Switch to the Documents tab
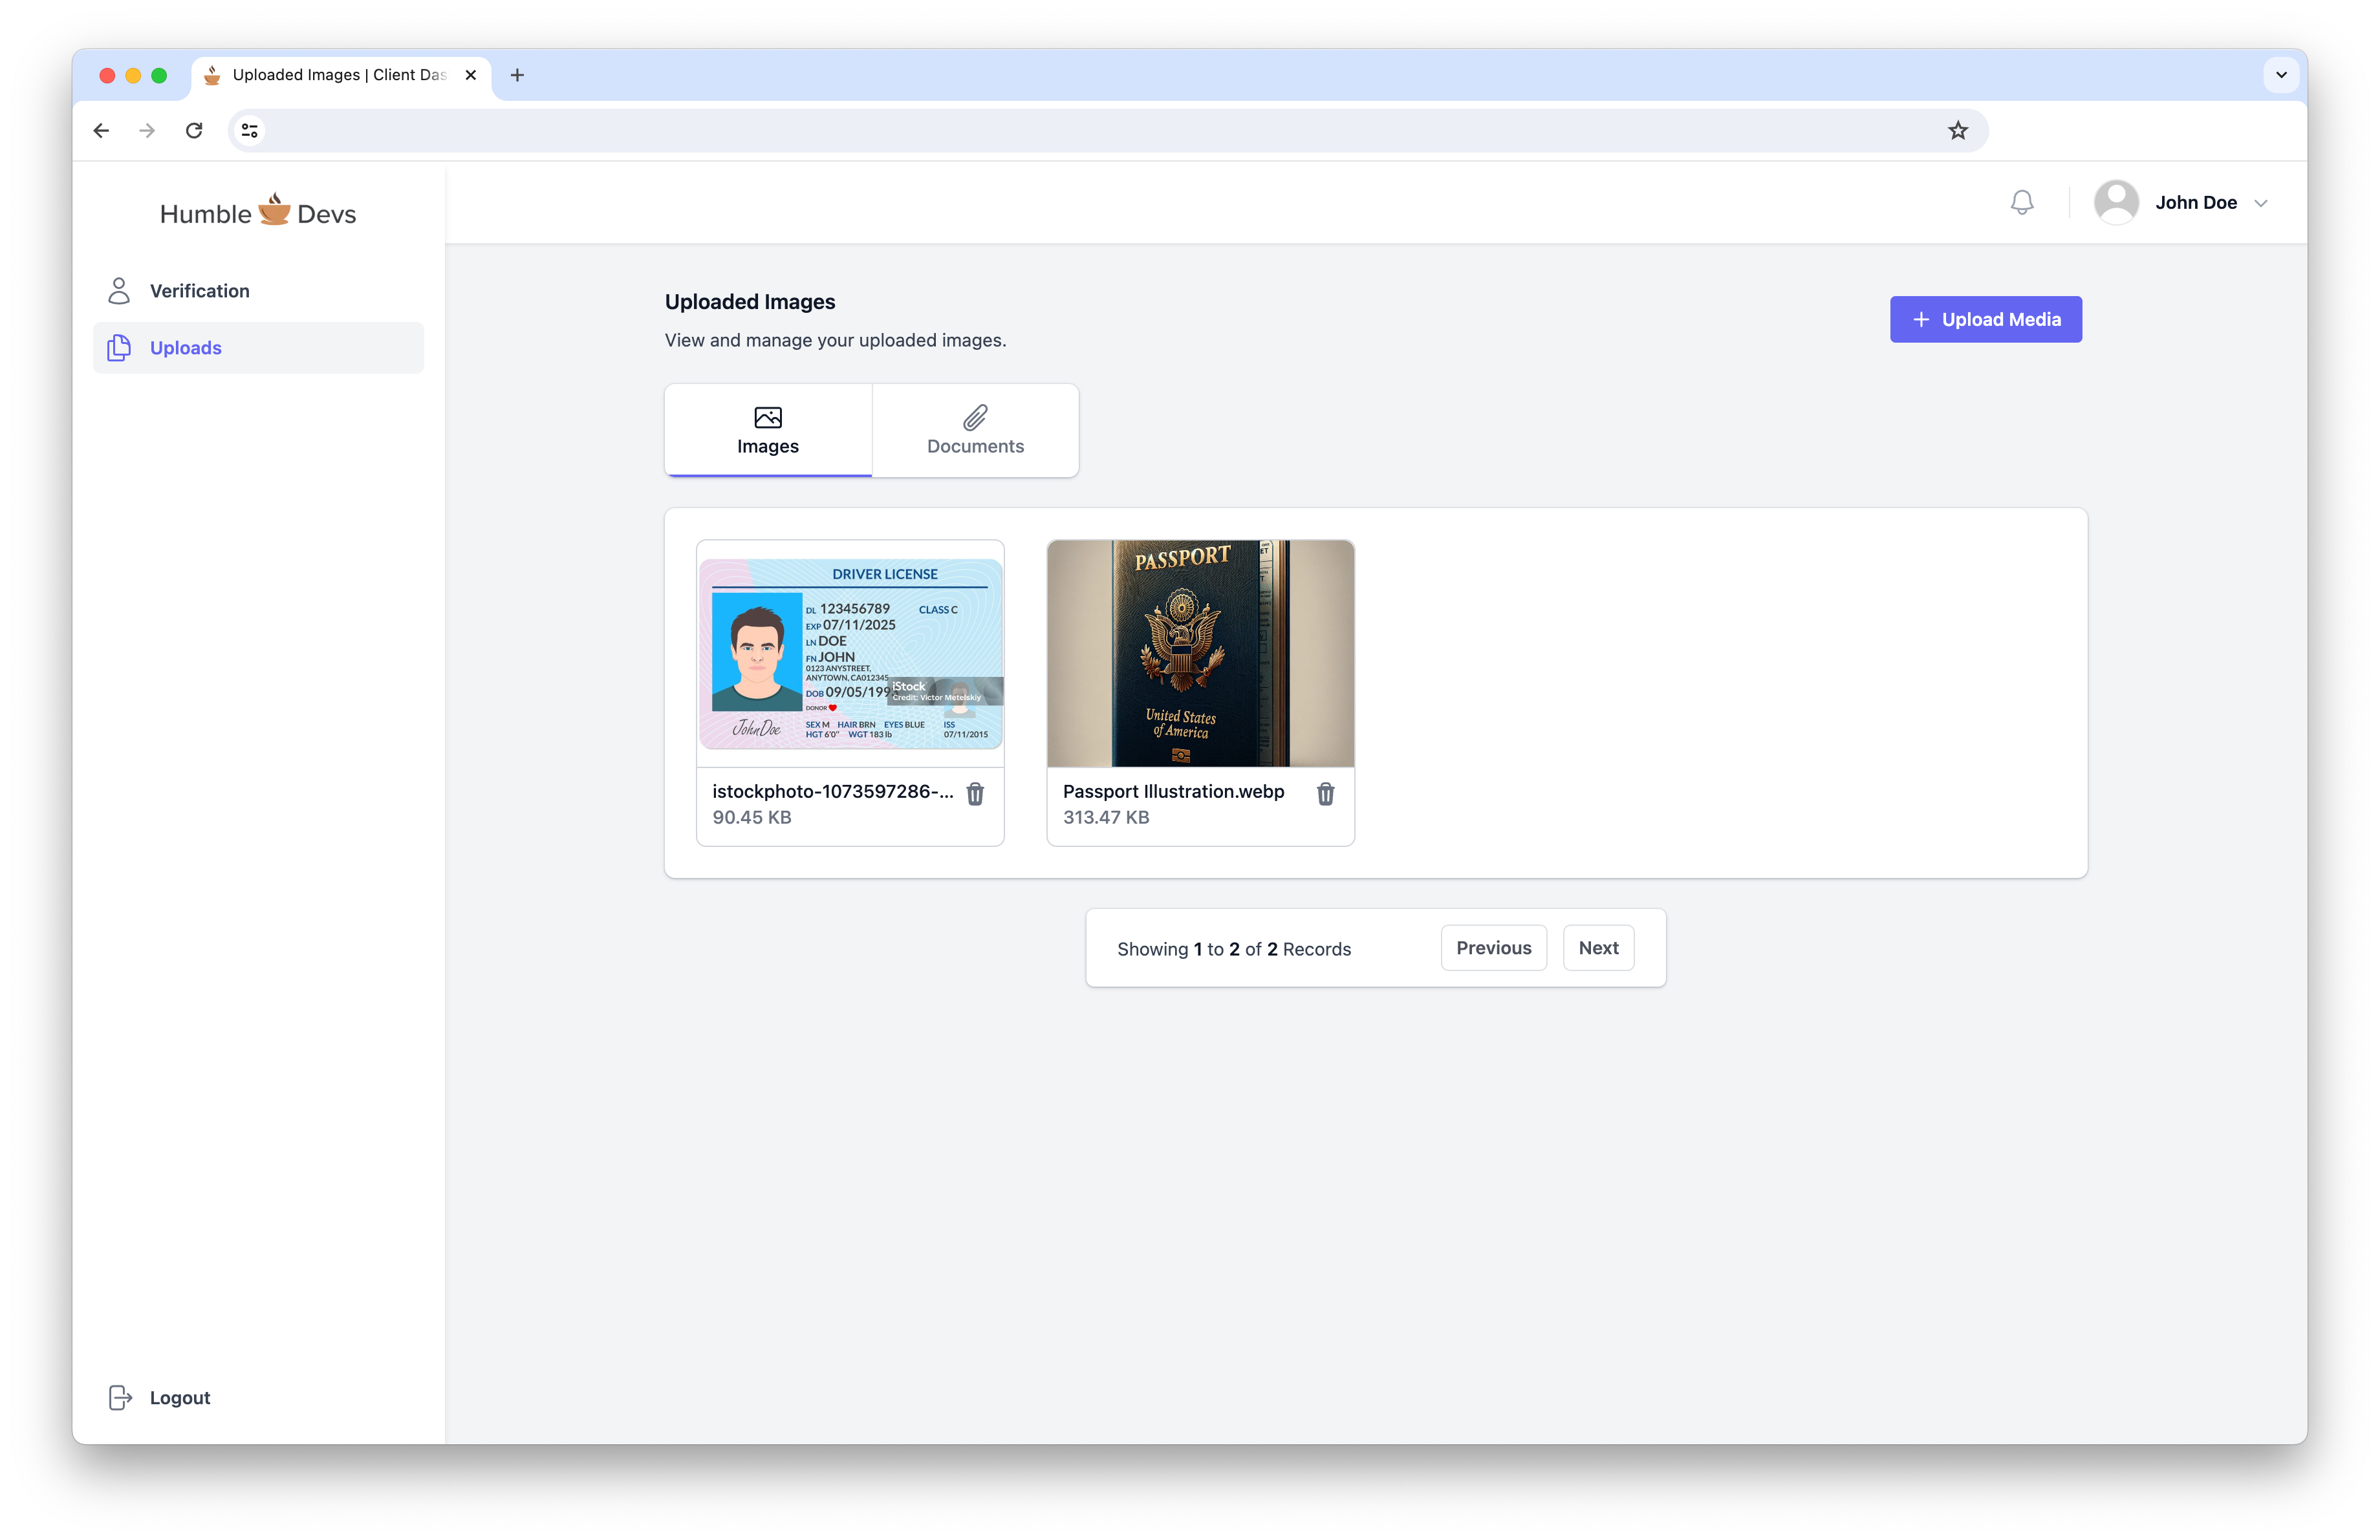This screenshot has width=2380, height=1540. [975, 431]
